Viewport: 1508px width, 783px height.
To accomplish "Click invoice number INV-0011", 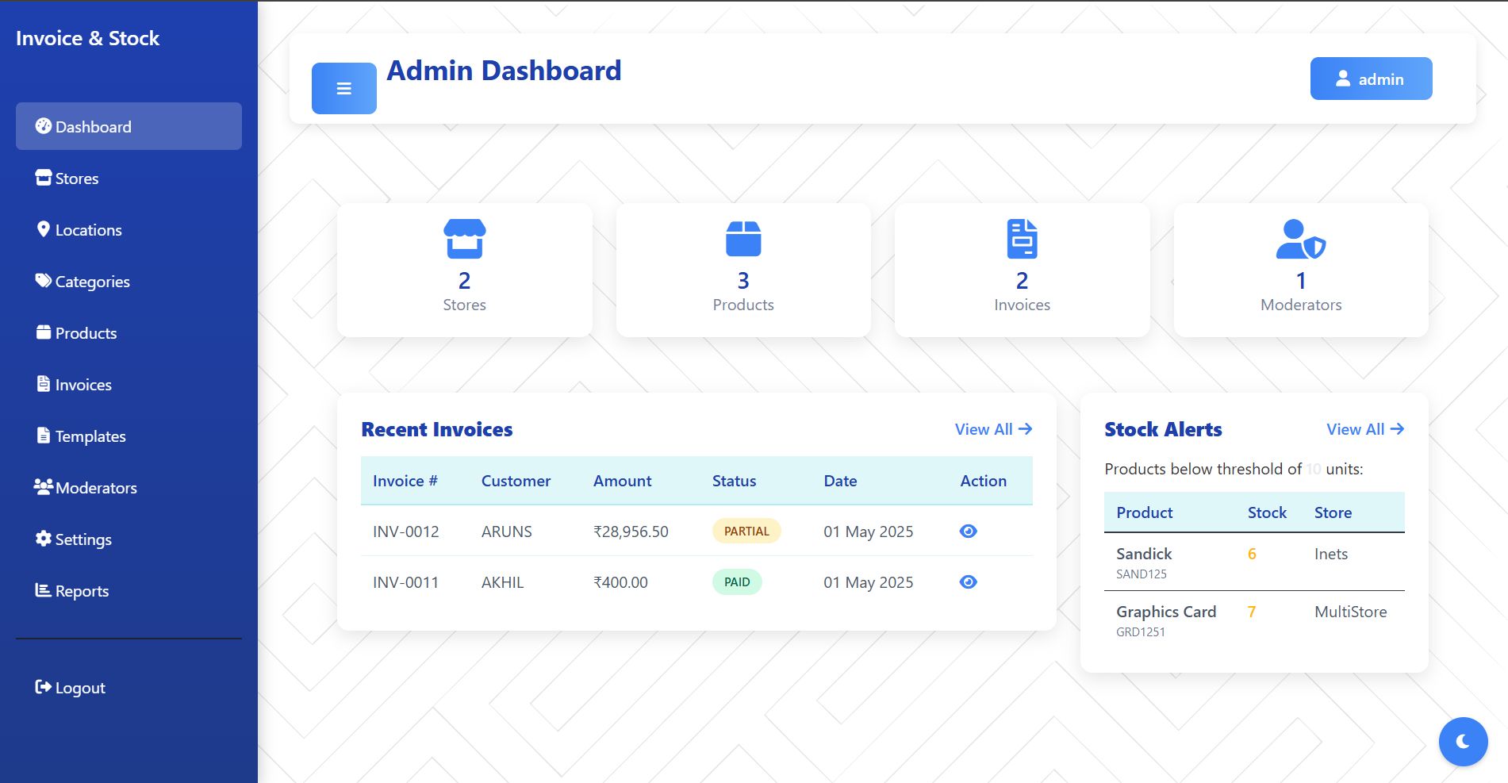I will click(405, 582).
